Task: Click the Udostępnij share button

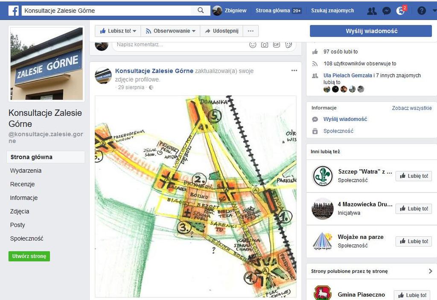Action: [x=221, y=31]
